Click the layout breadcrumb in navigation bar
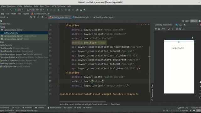 [26, 13]
